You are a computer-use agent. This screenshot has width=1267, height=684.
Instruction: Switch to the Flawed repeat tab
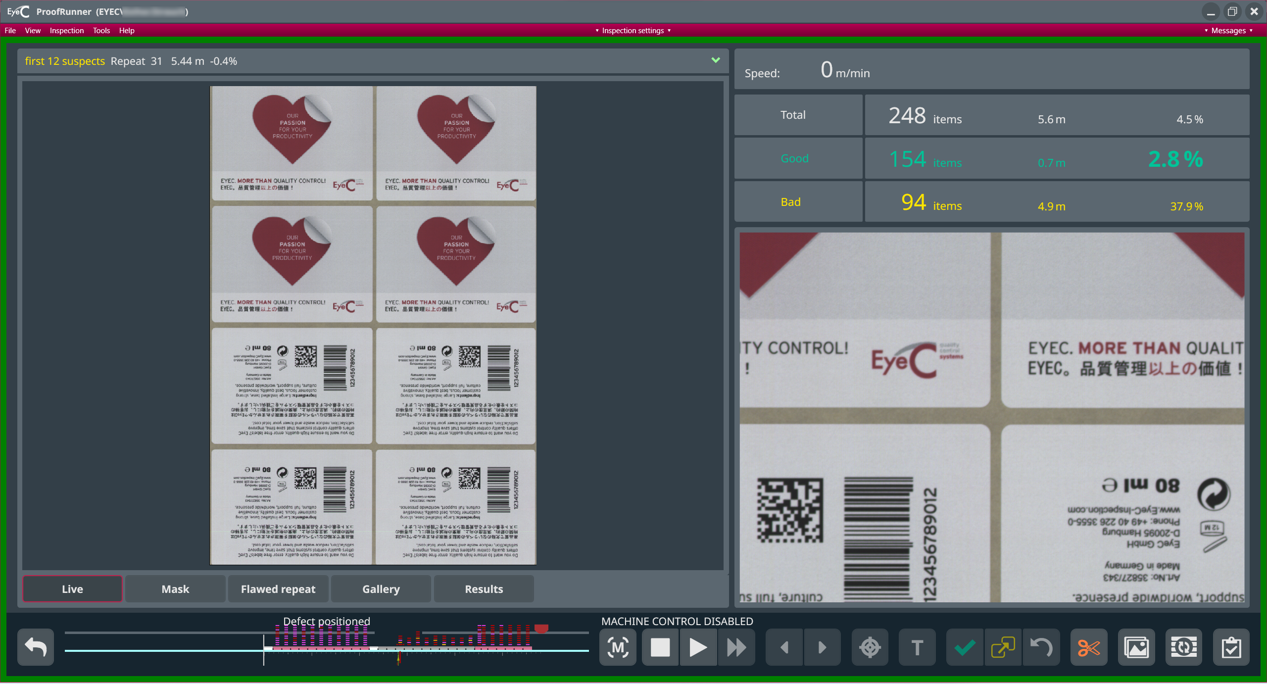click(x=278, y=589)
